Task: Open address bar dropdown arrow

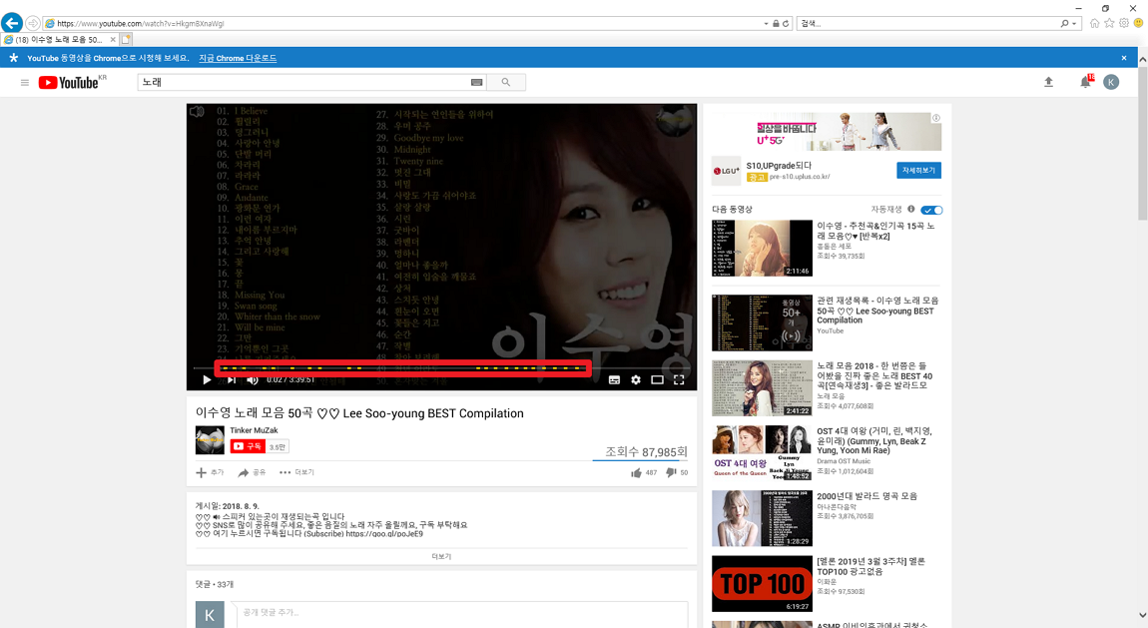Action: coord(766,23)
